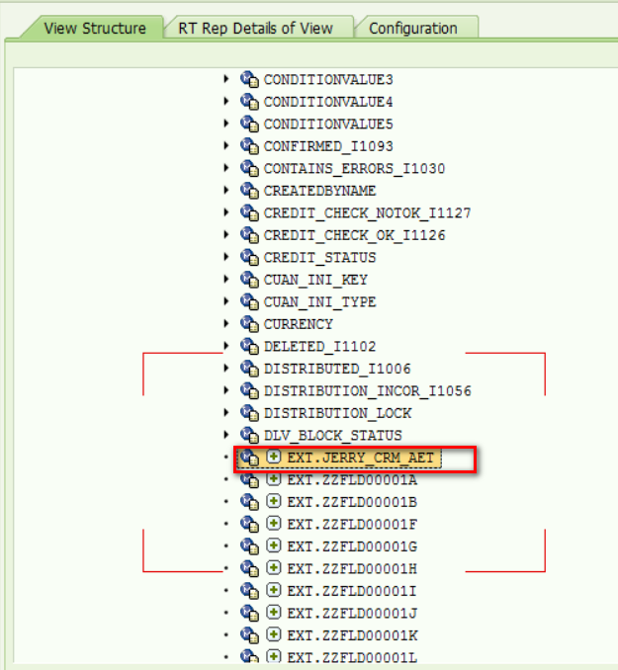This screenshot has width=618, height=670.
Task: Expand the CUAN_INI_KEY node
Action: (226, 279)
